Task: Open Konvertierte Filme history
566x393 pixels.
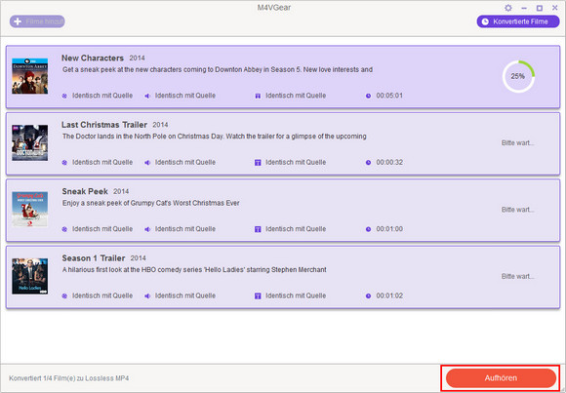Action: pyautogui.click(x=518, y=21)
